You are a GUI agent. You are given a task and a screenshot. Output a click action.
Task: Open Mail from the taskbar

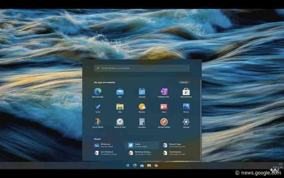coord(142,165)
